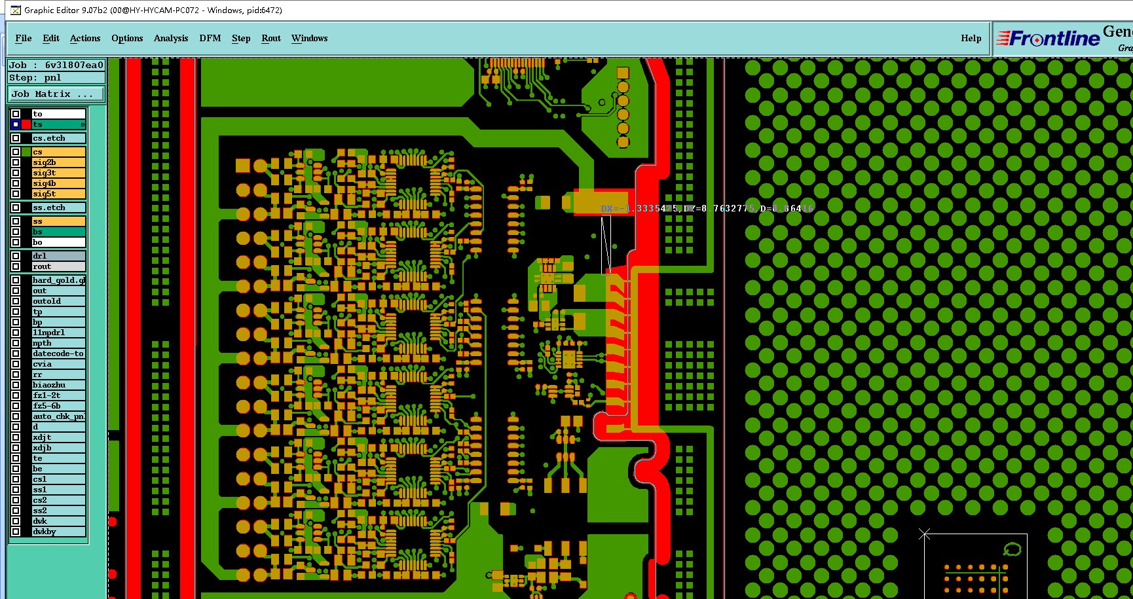Image resolution: width=1133 pixels, height=599 pixels.
Task: Select the bp layer name
Action: click(59, 322)
